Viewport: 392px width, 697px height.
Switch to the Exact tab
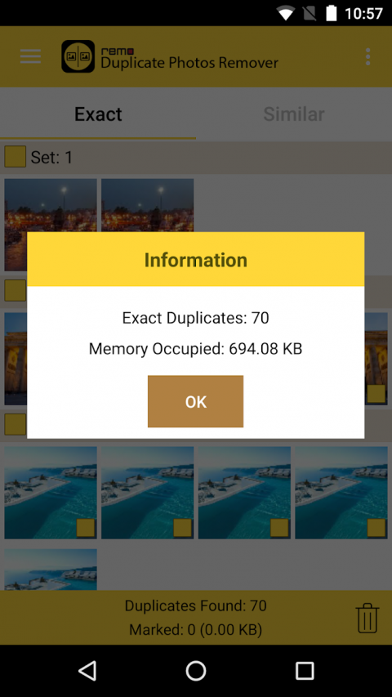(x=98, y=114)
